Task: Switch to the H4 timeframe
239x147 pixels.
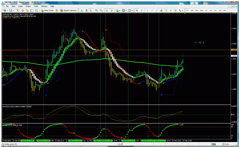Action: [211, 11]
